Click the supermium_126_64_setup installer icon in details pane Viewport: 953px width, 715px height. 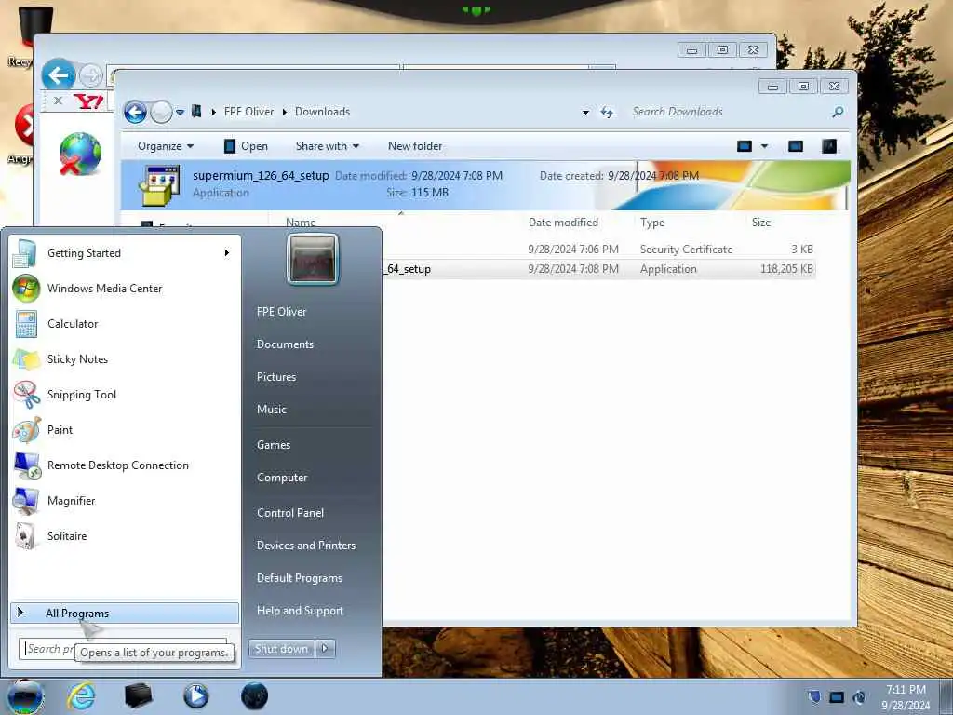[160, 185]
